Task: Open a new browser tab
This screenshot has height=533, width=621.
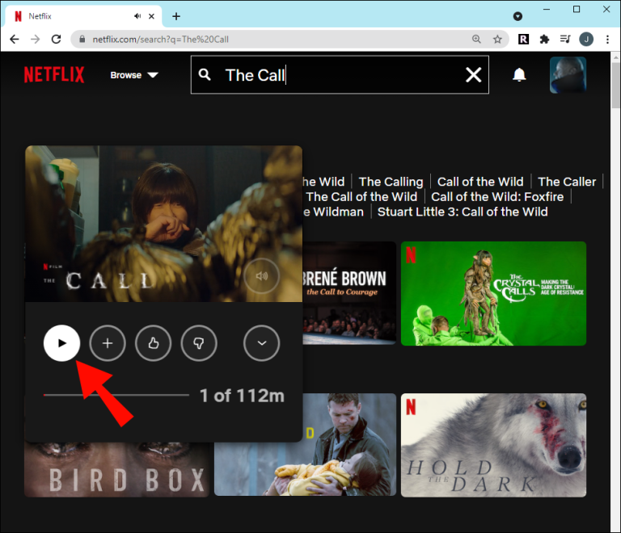Action: click(176, 16)
